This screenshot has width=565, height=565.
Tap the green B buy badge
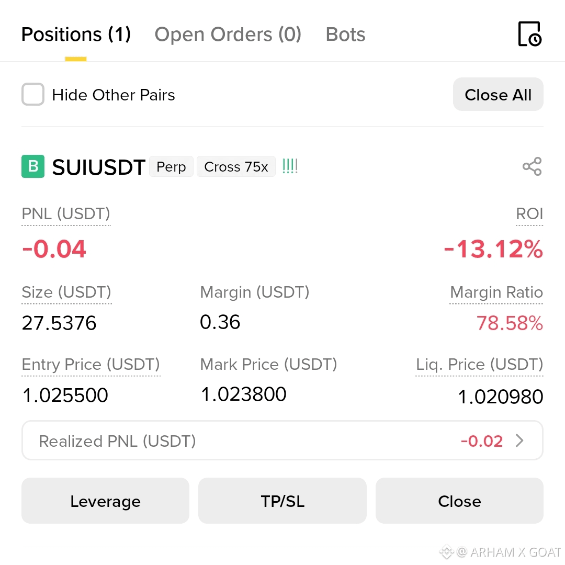tap(33, 166)
